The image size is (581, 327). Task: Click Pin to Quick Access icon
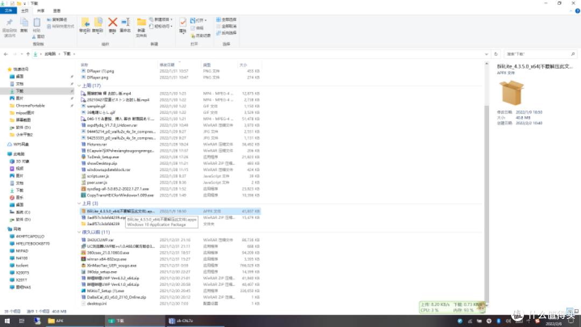tap(9, 24)
